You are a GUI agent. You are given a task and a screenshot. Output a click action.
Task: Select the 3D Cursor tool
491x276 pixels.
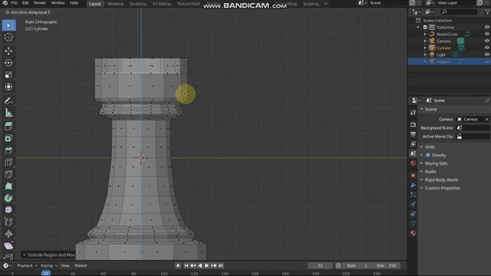[x=8, y=38]
